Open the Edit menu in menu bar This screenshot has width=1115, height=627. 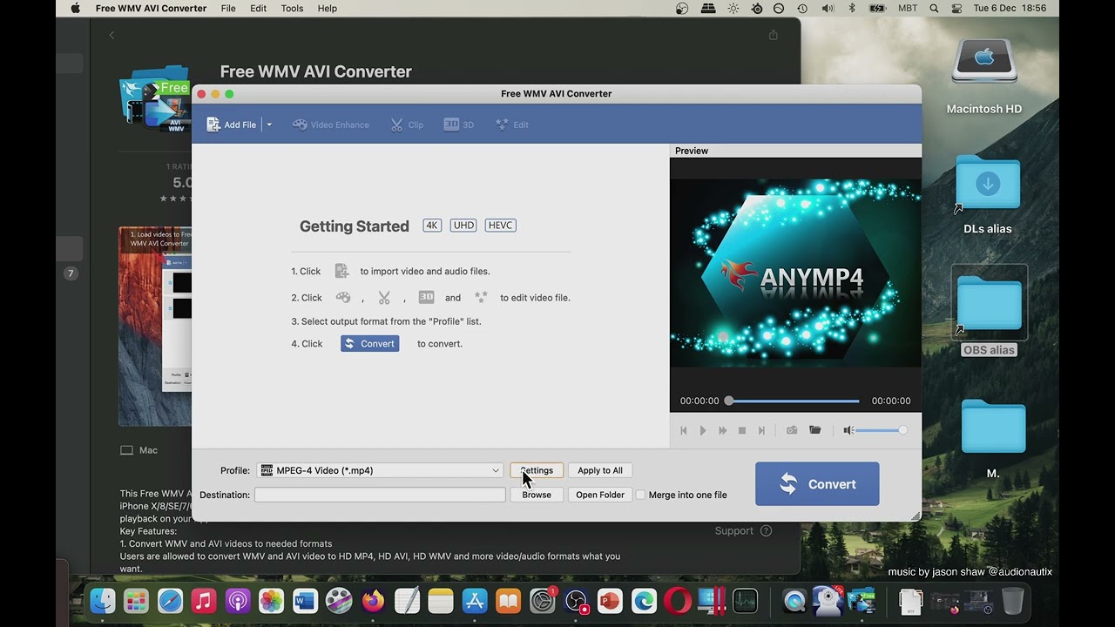point(259,8)
